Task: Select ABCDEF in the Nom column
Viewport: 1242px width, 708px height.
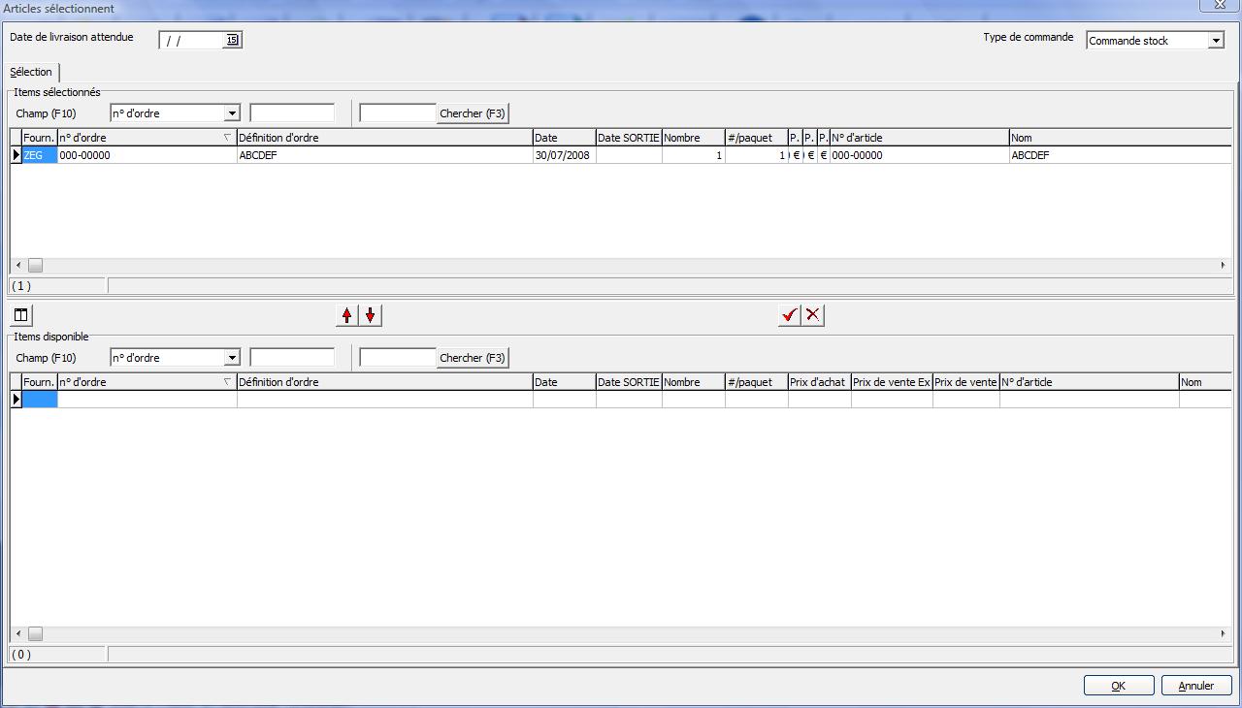Action: [1121, 155]
